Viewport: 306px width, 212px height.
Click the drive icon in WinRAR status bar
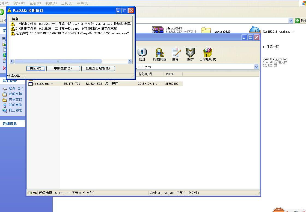(x=30, y=193)
